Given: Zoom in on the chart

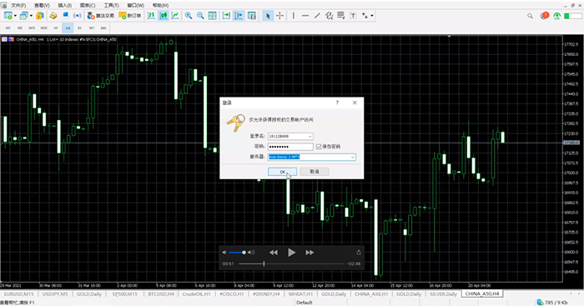Looking at the screenshot, I should [189, 16].
